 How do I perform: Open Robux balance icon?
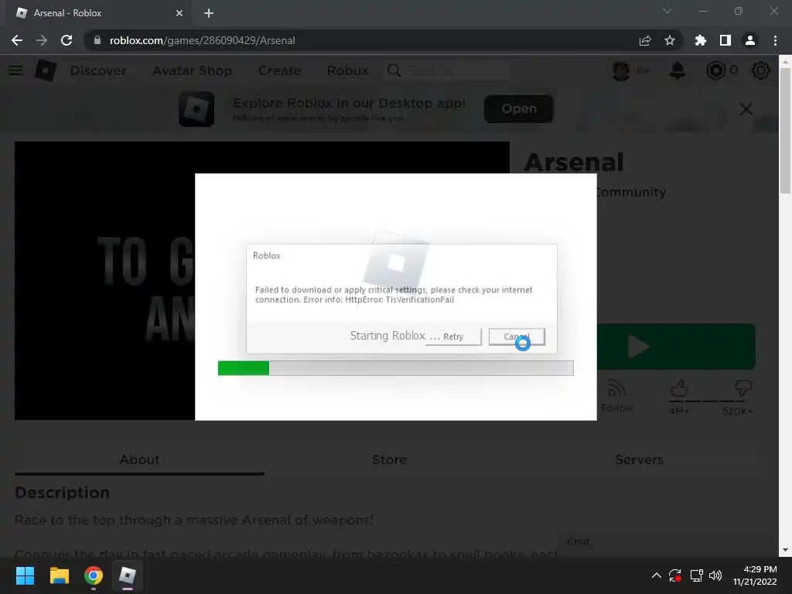(x=715, y=70)
